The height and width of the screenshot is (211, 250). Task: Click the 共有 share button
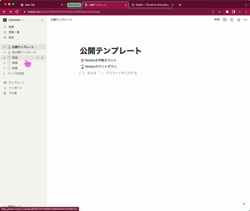(x=217, y=20)
